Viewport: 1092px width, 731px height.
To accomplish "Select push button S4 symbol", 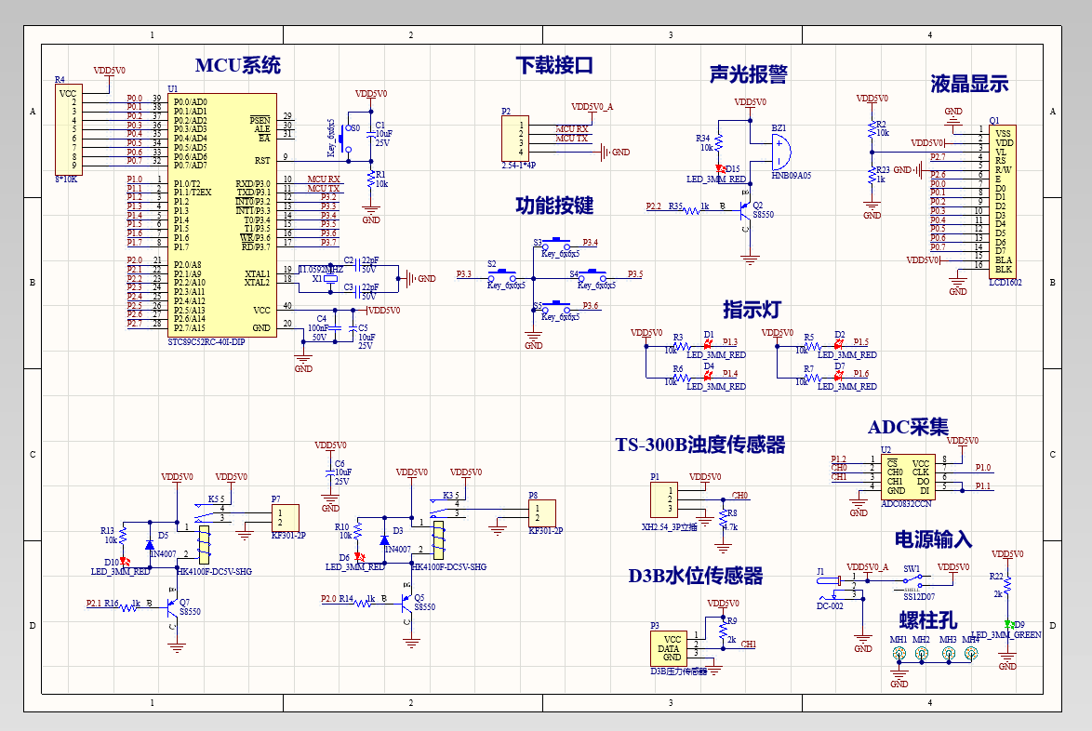I will pos(592,275).
